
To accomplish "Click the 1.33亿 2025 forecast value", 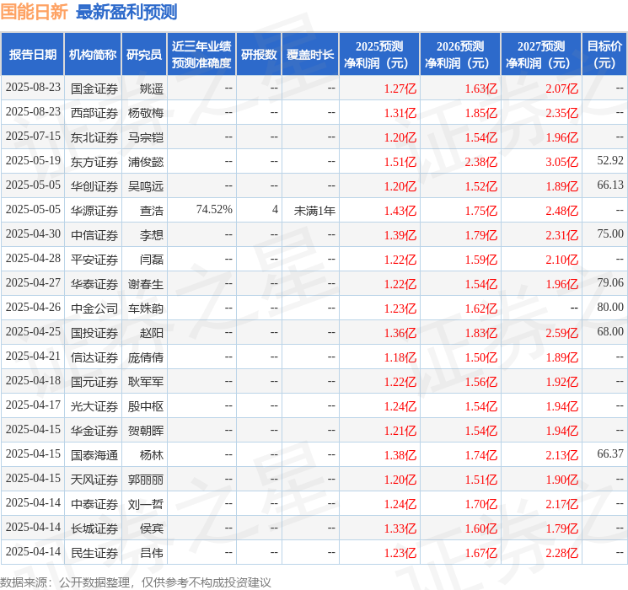I will 400,528.
